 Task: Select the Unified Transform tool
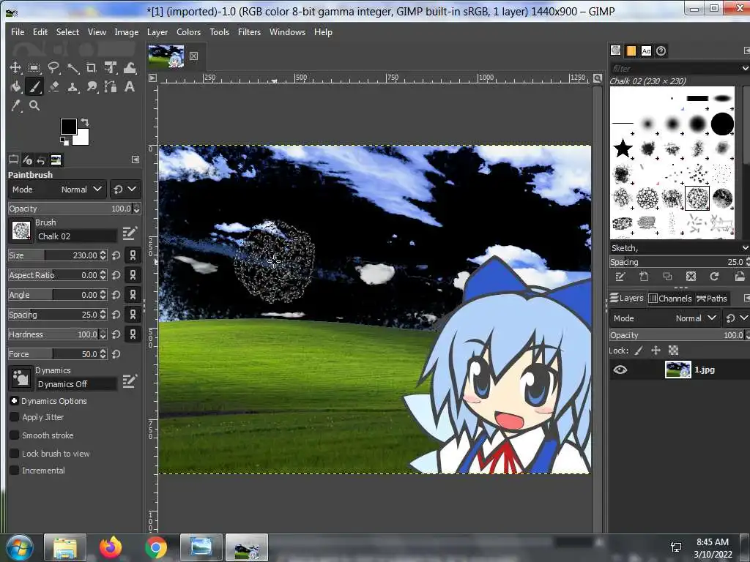(x=111, y=67)
